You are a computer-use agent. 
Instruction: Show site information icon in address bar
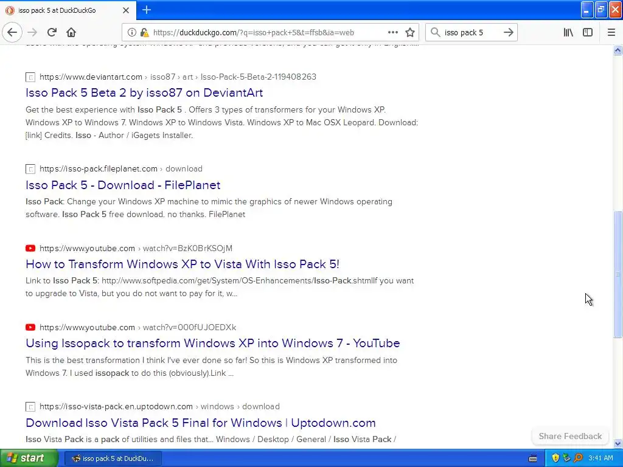click(131, 32)
